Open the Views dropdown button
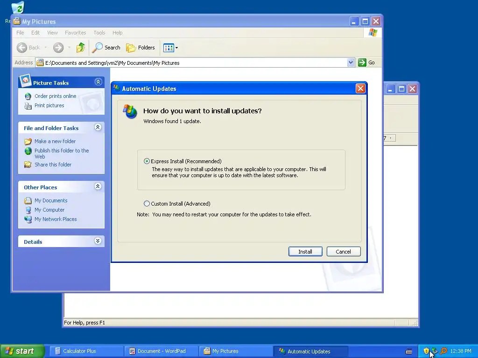Image resolution: width=478 pixels, height=358 pixels. click(170, 48)
